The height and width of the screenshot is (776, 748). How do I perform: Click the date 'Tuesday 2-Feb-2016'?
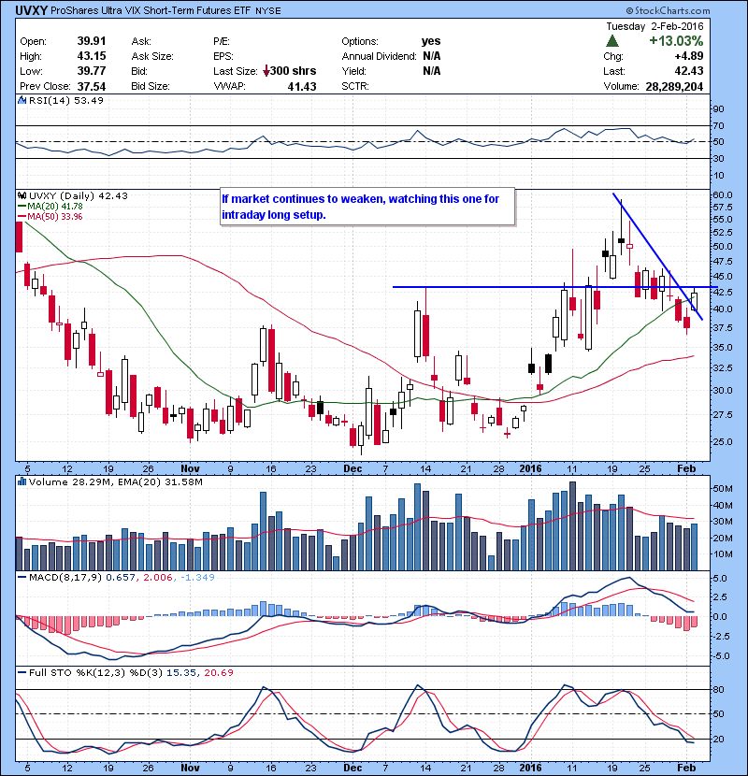coord(654,26)
